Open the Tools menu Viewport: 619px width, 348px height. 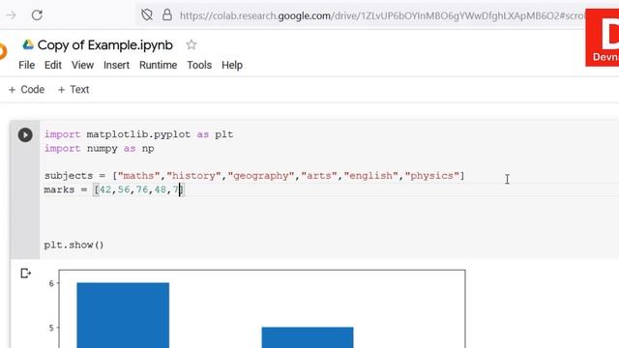click(199, 65)
